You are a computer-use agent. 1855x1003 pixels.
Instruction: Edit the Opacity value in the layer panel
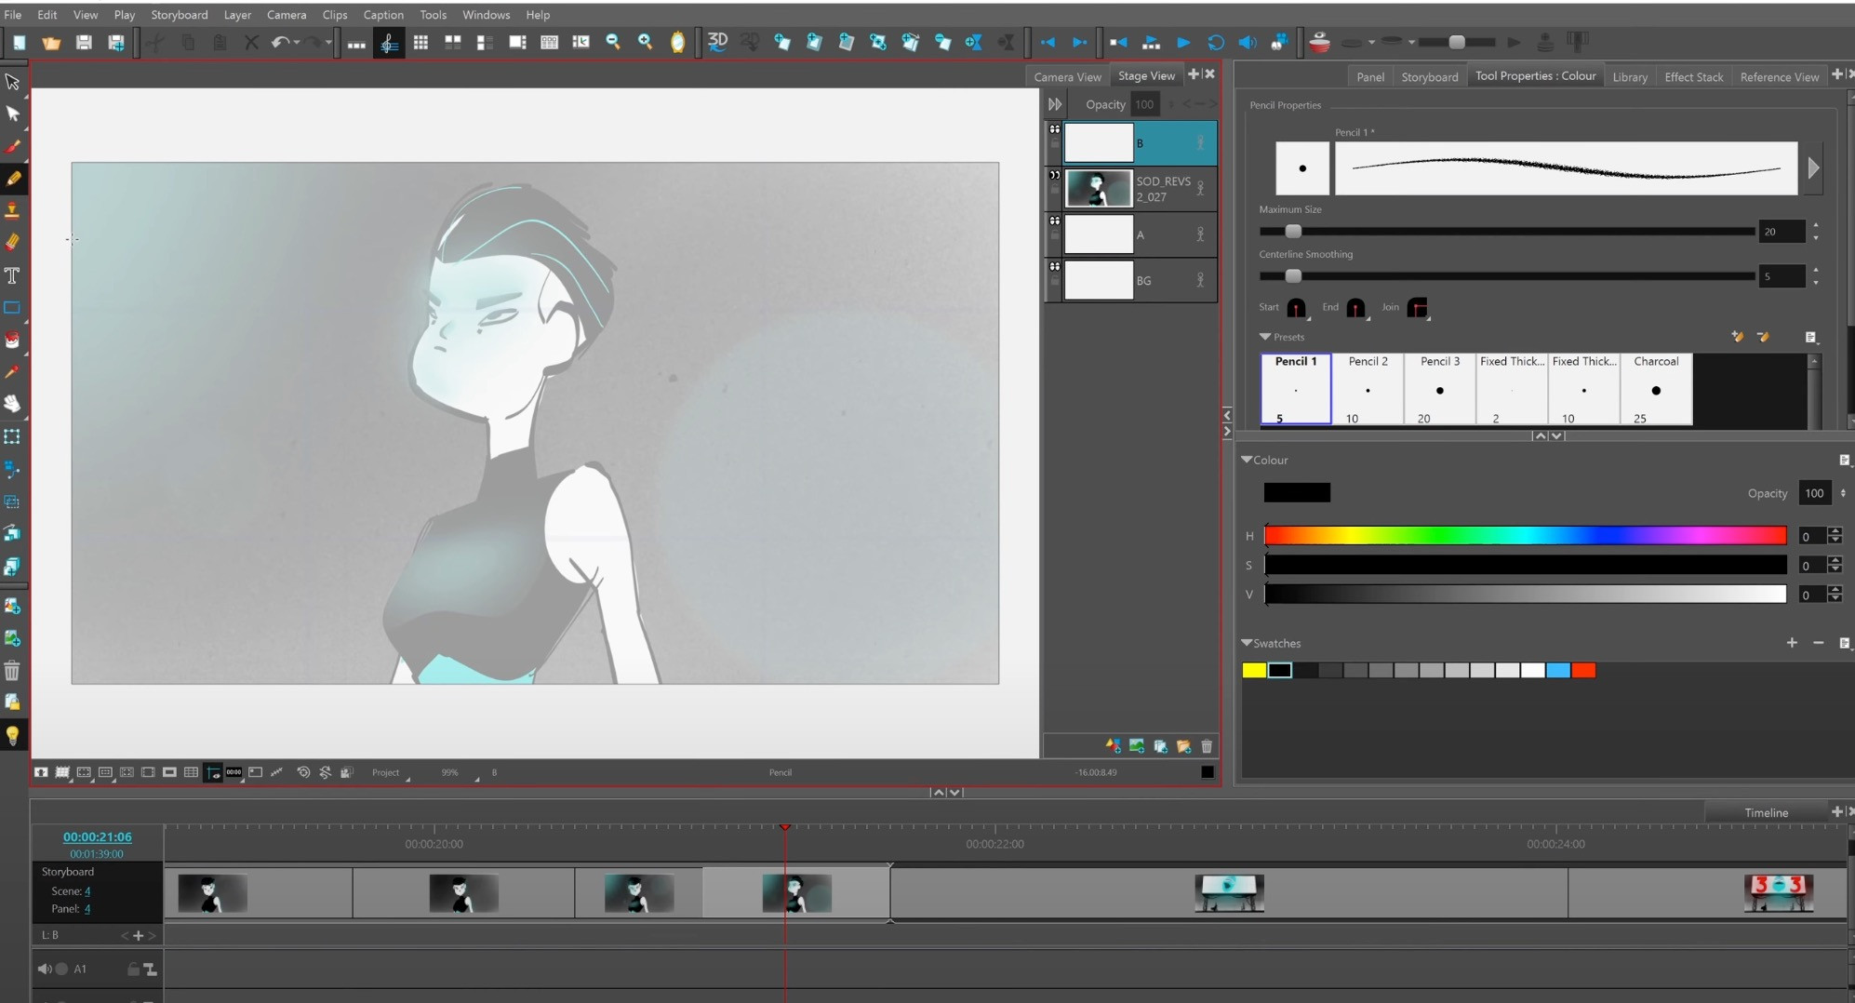pos(1144,104)
